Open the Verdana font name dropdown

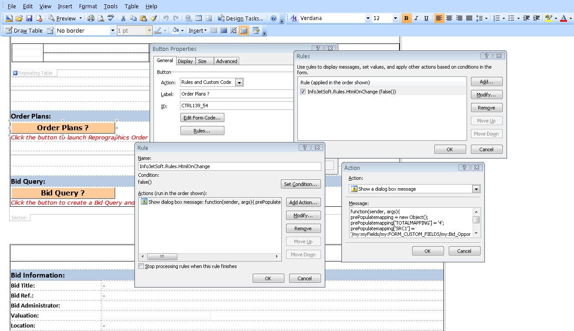click(368, 18)
